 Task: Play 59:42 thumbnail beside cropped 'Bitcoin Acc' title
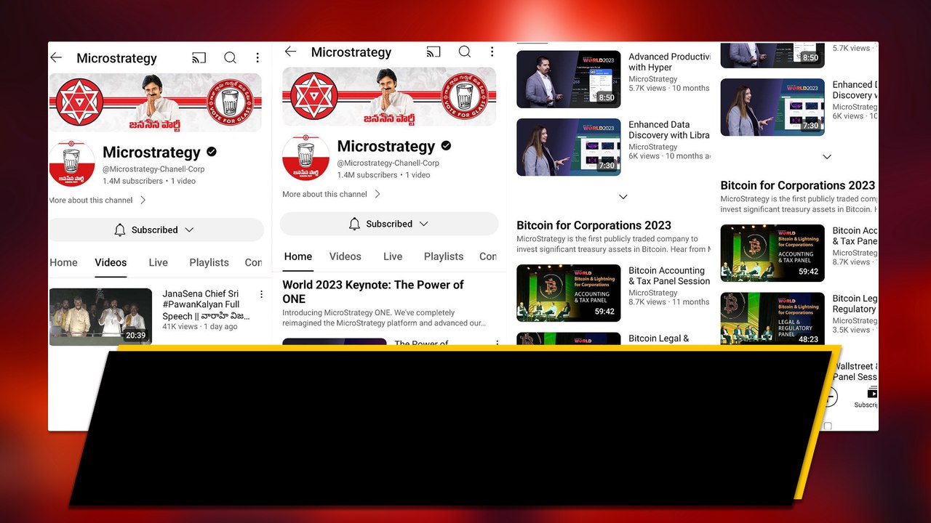tap(772, 253)
